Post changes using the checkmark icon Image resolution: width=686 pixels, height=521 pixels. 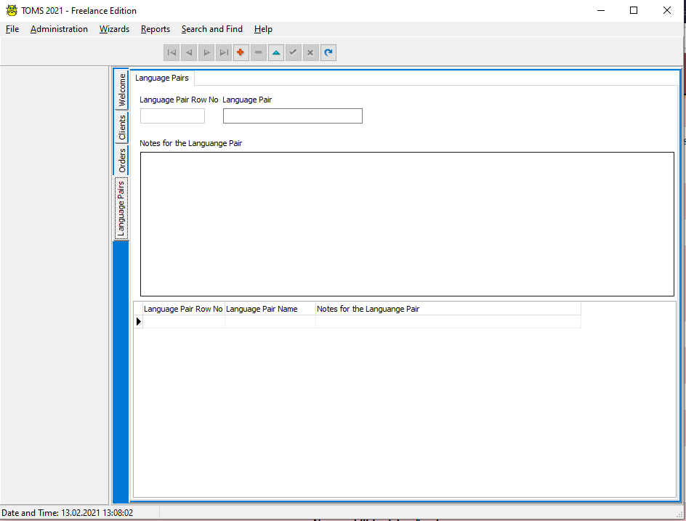(293, 52)
